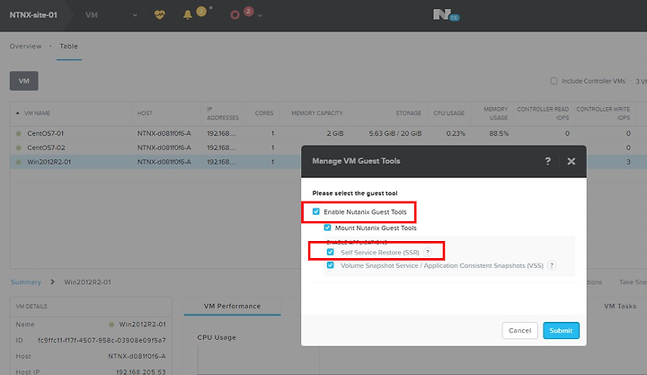Viewport: 647px width, 375px height.
Task: Click the 88.5% memory usage cell
Action: (499, 133)
